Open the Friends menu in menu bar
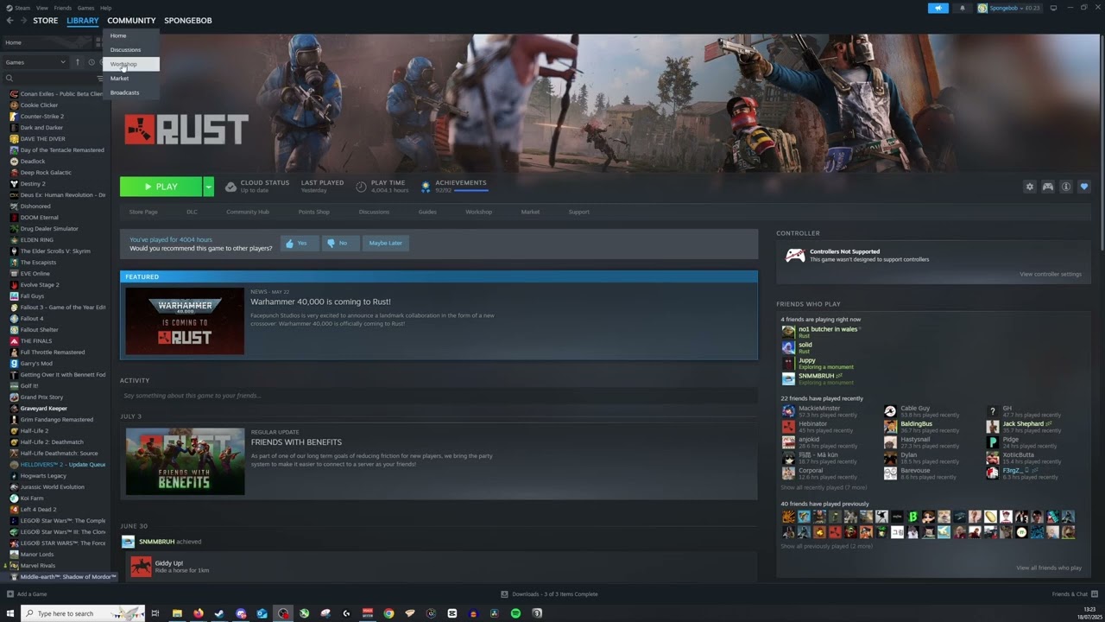 pos(63,8)
